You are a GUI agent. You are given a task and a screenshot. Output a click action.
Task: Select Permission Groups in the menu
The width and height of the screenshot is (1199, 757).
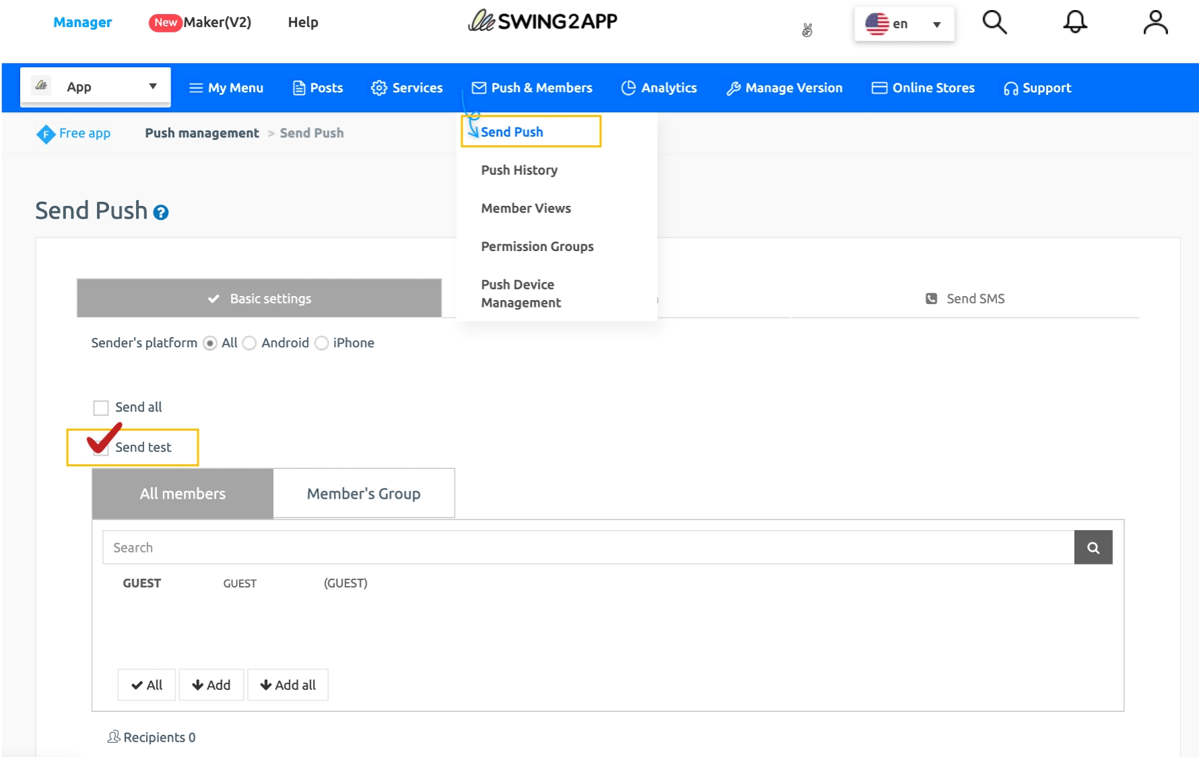[x=537, y=246]
